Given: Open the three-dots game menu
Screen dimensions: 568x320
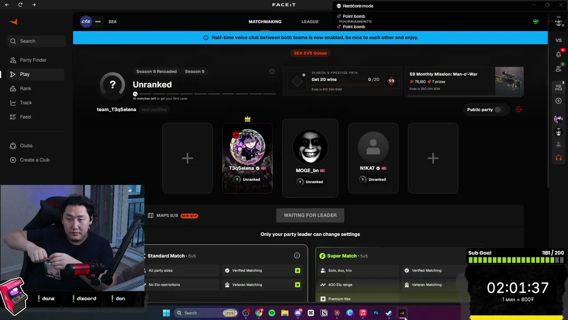Looking at the screenshot, I should 98,21.
